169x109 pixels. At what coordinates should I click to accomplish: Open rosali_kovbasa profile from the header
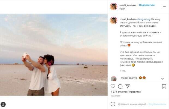click(x=128, y=5)
